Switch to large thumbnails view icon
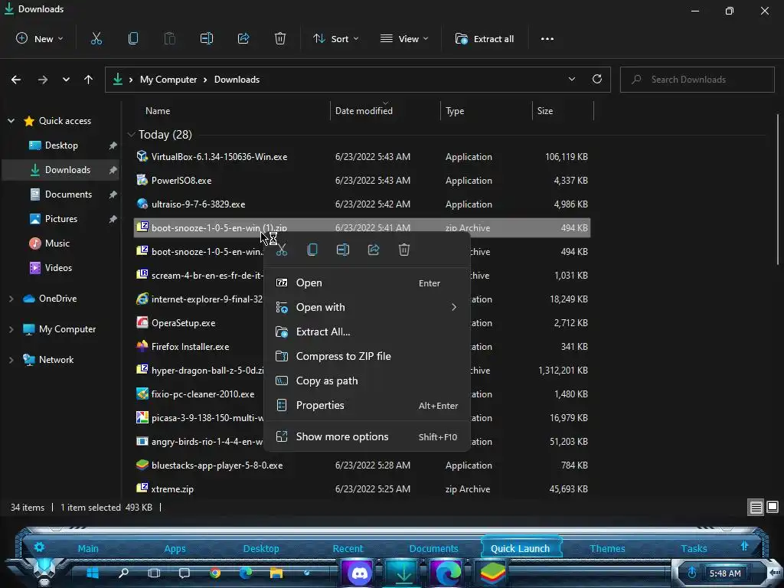Viewport: 784px width, 588px height. click(x=773, y=508)
